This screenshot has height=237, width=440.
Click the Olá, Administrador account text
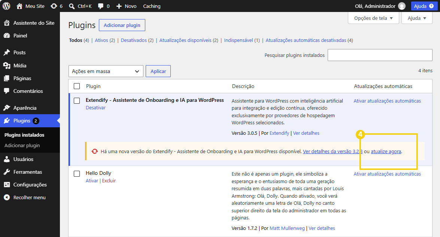pyautogui.click(x=375, y=6)
